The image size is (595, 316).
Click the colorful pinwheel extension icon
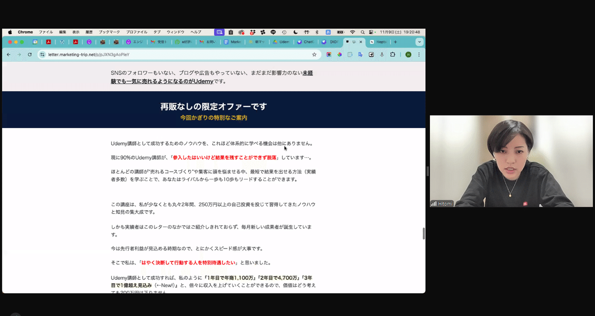(340, 55)
